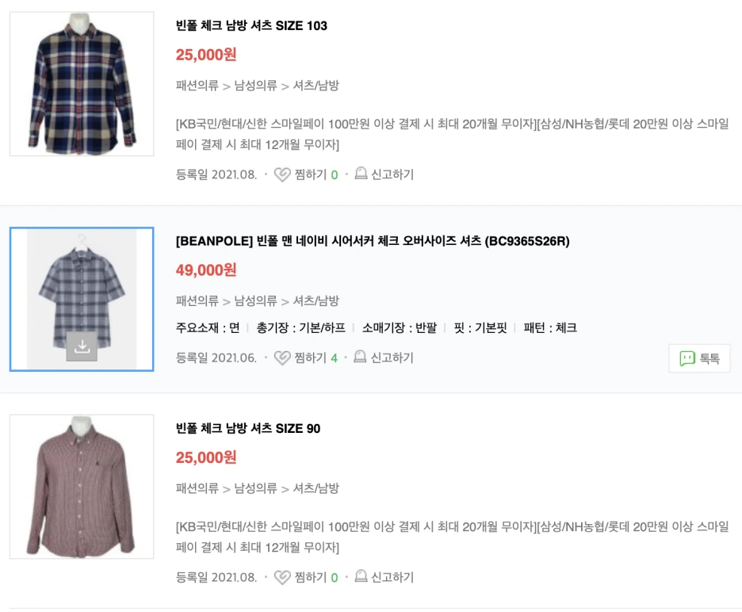Viewport: 742px width, 612px height.
Task: Click the SIZE 103 flannel shirt thumbnail
Action: pos(81,83)
